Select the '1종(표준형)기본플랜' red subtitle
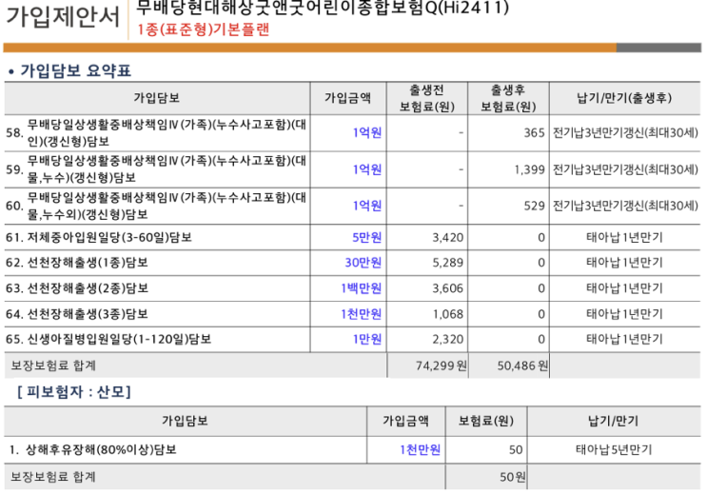 [203, 30]
